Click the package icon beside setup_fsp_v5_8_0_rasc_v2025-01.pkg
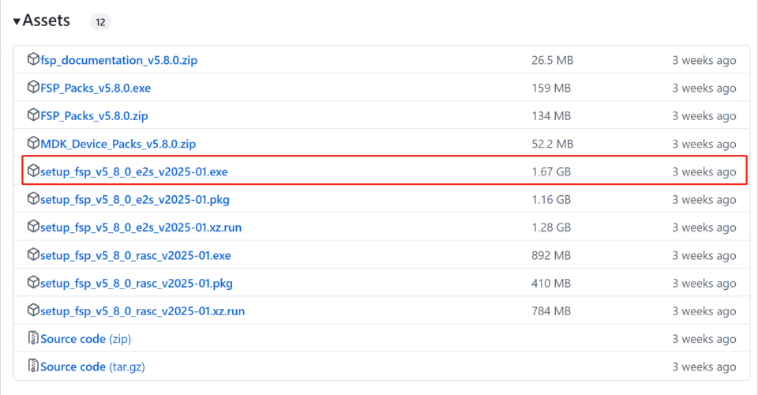 pyautogui.click(x=33, y=282)
